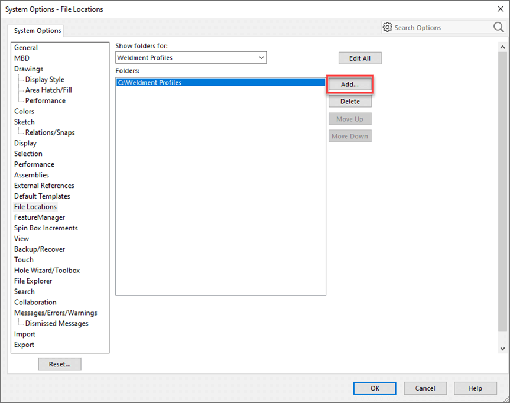Select General in the options list
The image size is (510, 403).
(26, 47)
